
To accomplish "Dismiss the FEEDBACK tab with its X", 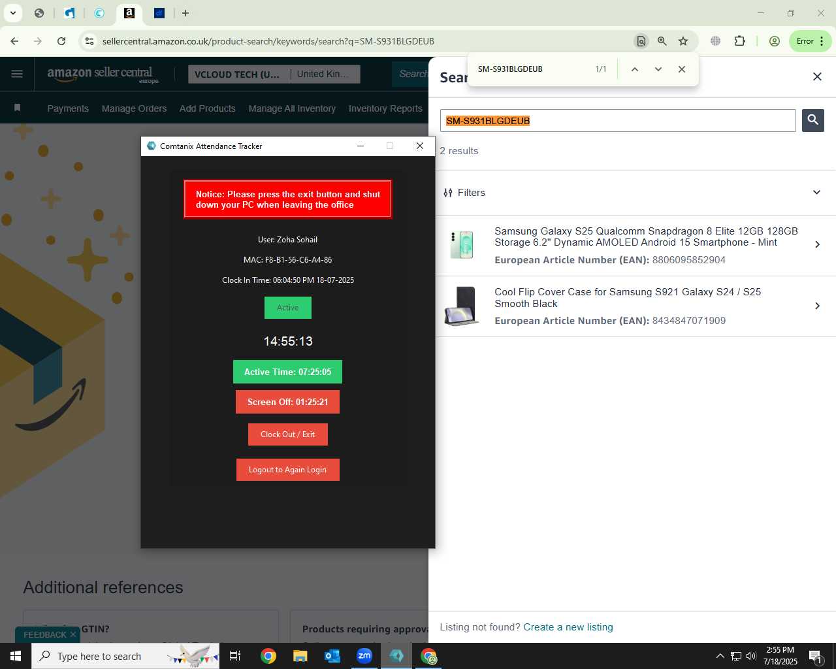I will pyautogui.click(x=73, y=634).
